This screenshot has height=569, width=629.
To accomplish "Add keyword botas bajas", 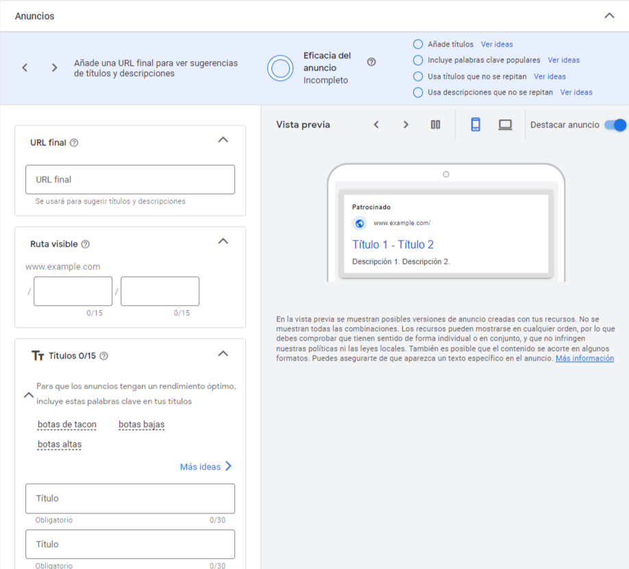I will coord(142,424).
